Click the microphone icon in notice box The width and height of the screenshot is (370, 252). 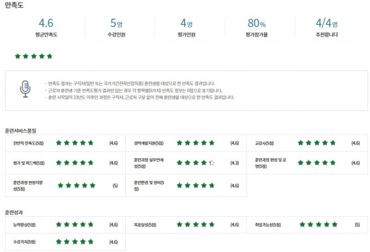pyautogui.click(x=25, y=89)
